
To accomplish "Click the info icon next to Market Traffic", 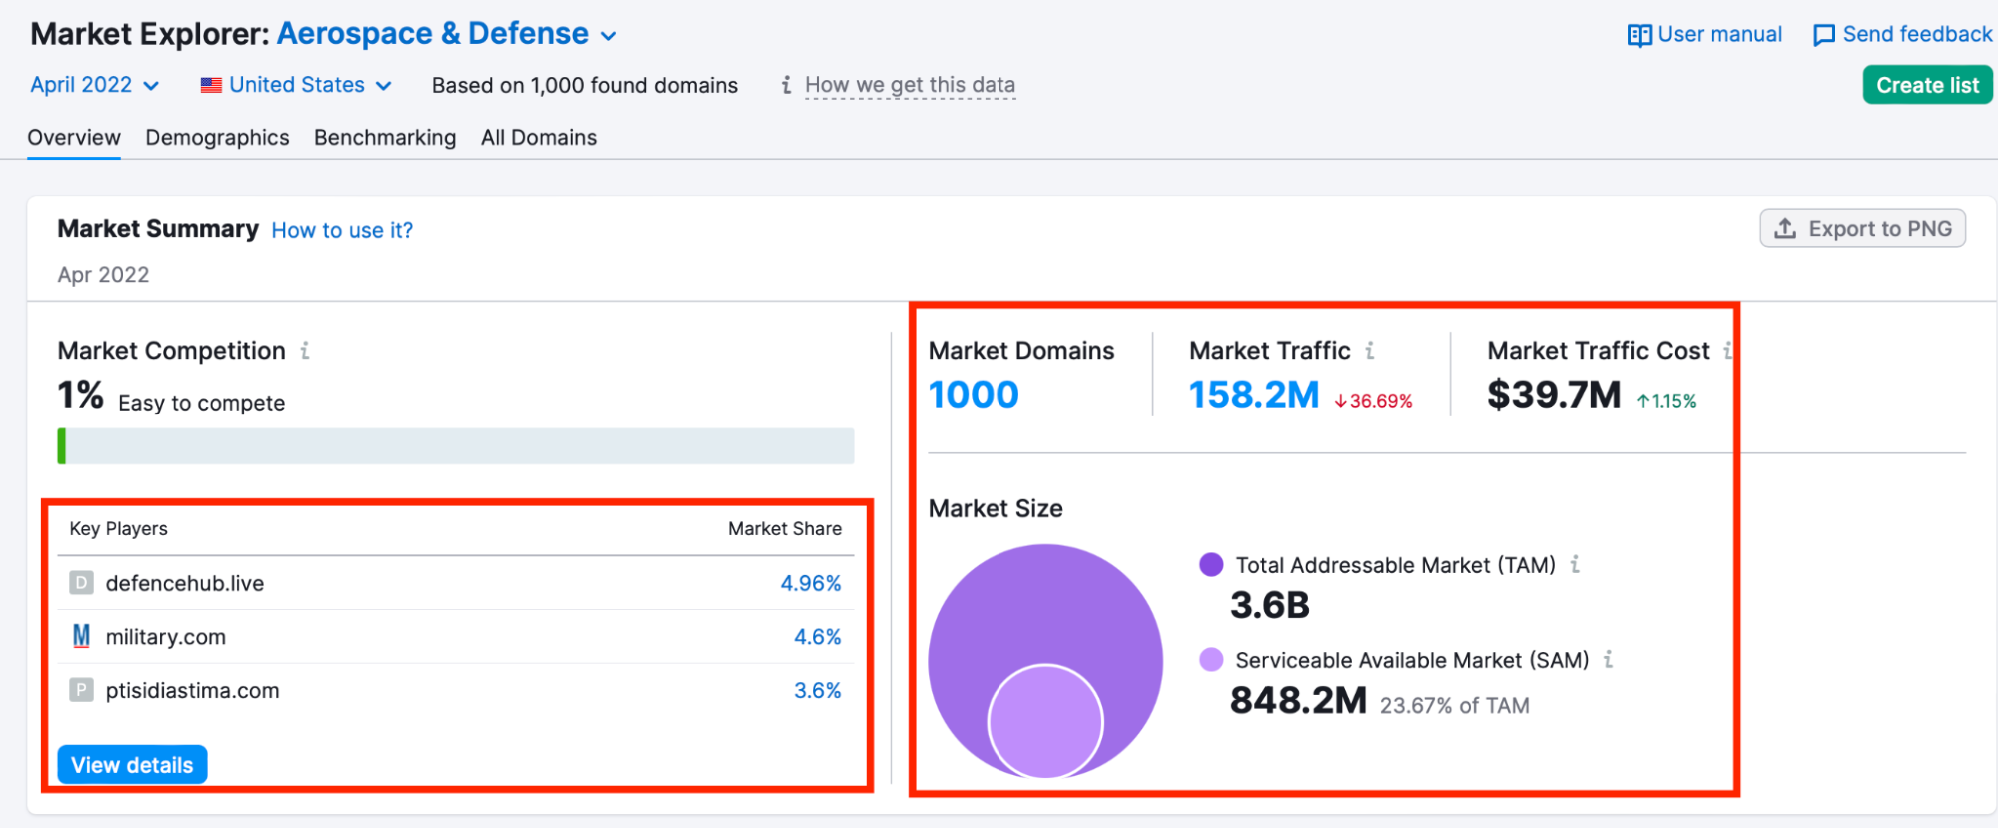I will [1370, 351].
